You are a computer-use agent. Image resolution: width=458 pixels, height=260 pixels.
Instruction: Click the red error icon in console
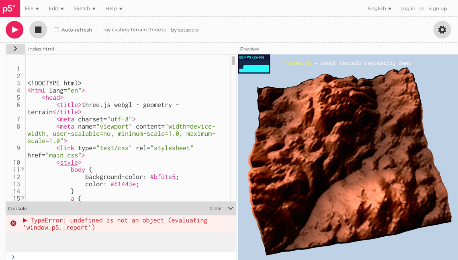coord(13,223)
